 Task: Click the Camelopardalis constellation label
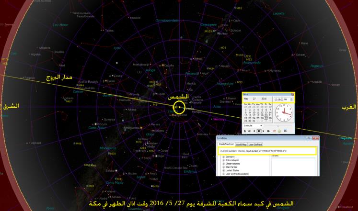point(167,21)
